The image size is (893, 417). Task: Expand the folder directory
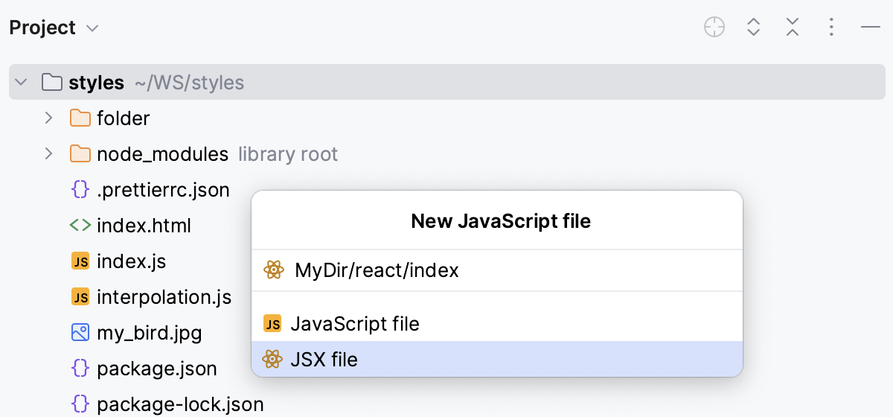(x=49, y=118)
